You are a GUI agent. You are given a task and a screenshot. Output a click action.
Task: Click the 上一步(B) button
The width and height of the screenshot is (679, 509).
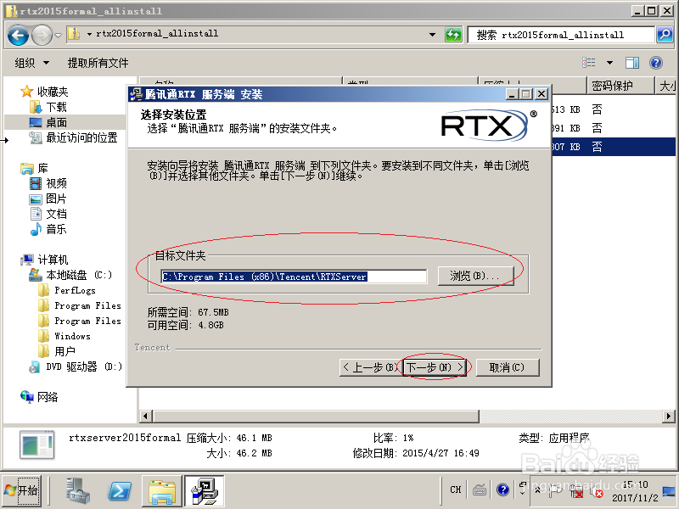[371, 367]
